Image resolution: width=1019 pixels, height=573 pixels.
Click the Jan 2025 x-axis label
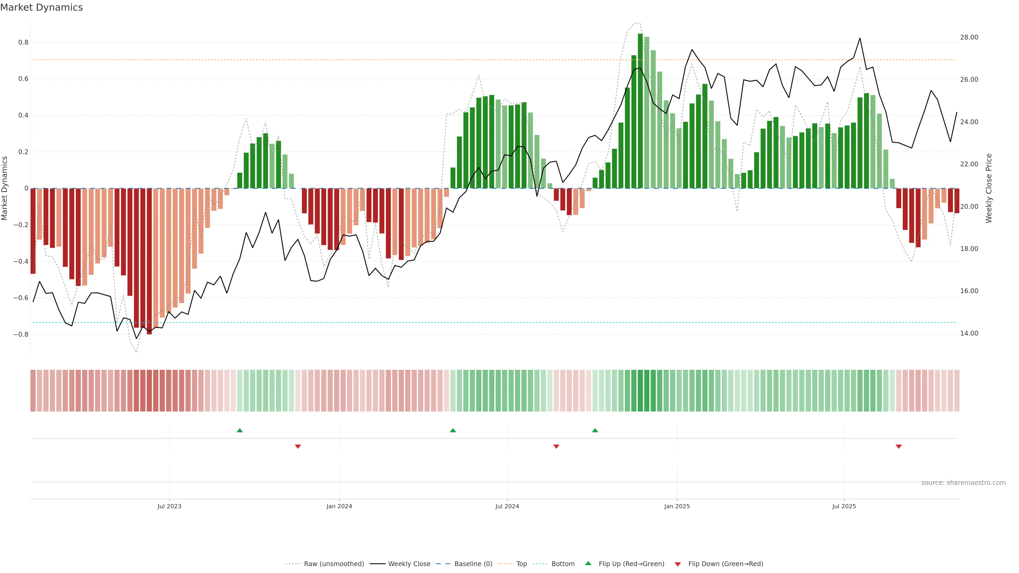click(677, 506)
